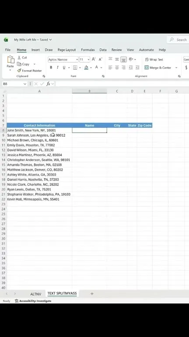The height and width of the screenshot is (337, 189).
Task: Apply the Font Color letter A
Action: 97,68
